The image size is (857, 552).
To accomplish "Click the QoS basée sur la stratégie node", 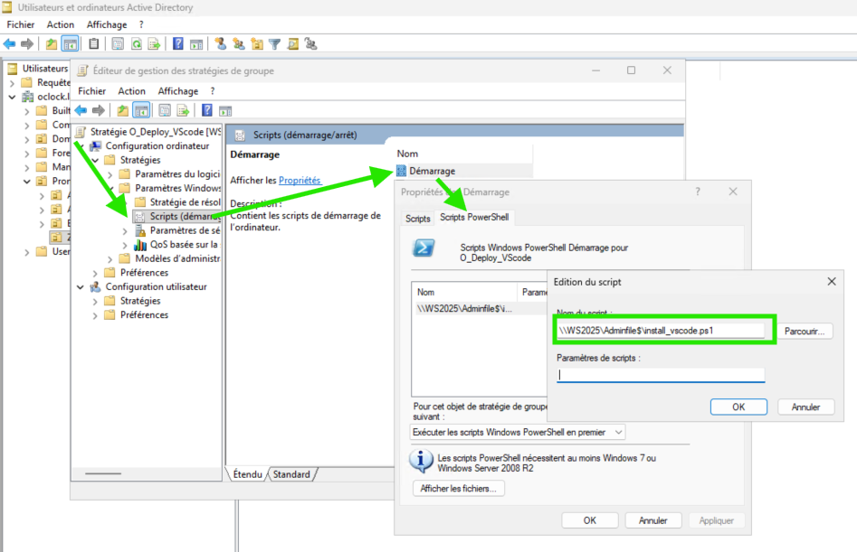I will 183,244.
